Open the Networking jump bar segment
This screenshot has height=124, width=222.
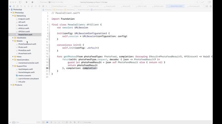[69, 10]
